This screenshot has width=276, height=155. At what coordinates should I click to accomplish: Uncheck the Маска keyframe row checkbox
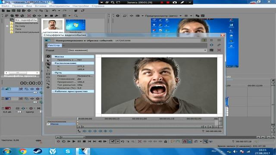coord(48,124)
